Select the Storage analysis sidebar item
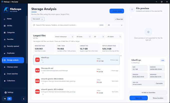 tap(13, 60)
